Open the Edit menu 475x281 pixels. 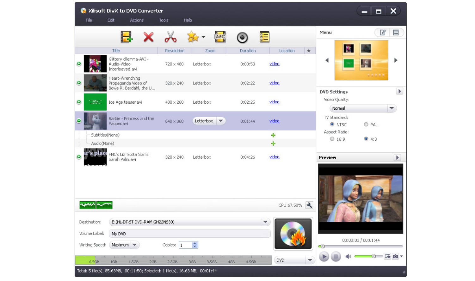pyautogui.click(x=111, y=20)
